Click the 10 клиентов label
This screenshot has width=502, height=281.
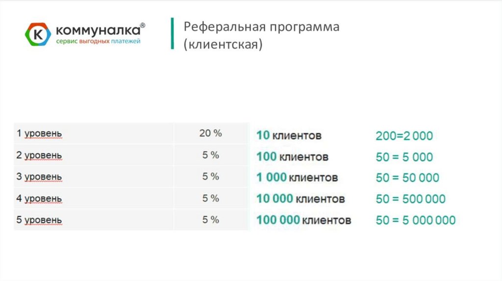289,135
